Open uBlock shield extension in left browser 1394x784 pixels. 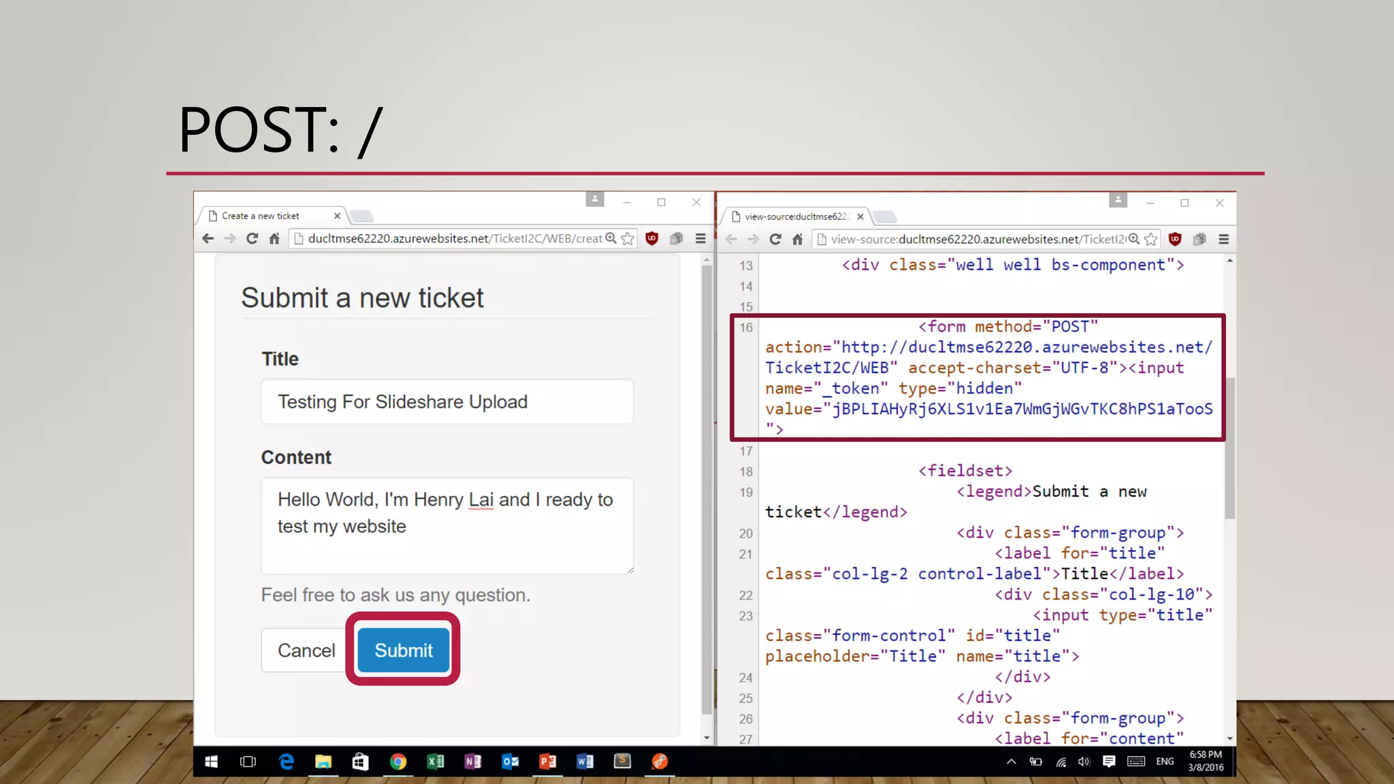651,238
